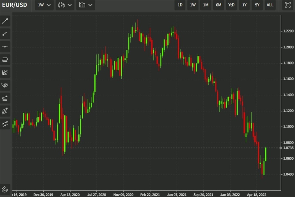The width and height of the screenshot is (295, 197).
Task: Select the parallel channel tool
Action: (x=5, y=98)
